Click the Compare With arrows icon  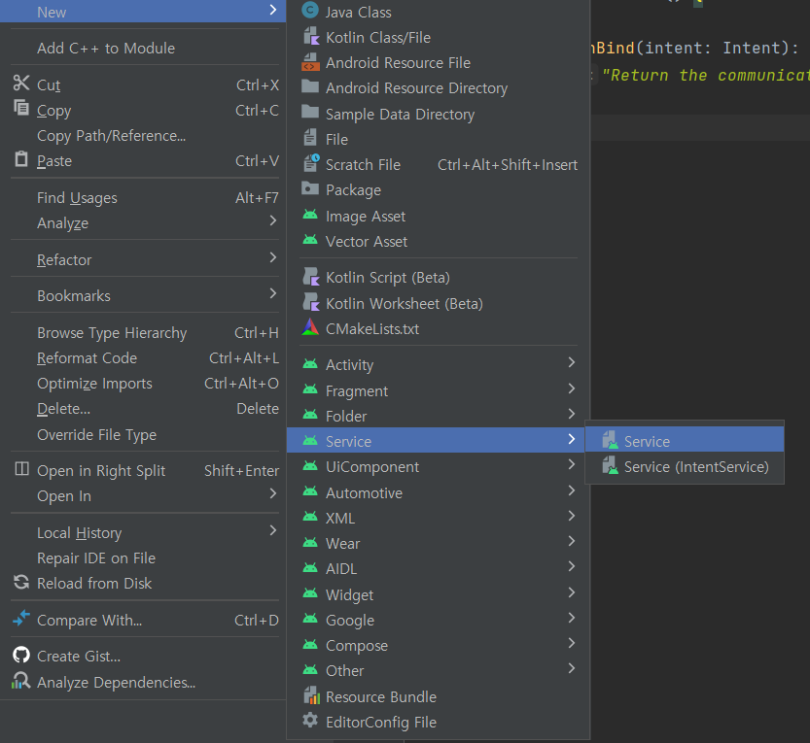click(x=21, y=618)
